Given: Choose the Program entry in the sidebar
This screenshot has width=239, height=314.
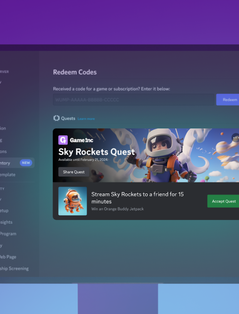Looking at the screenshot, I should point(8,234).
